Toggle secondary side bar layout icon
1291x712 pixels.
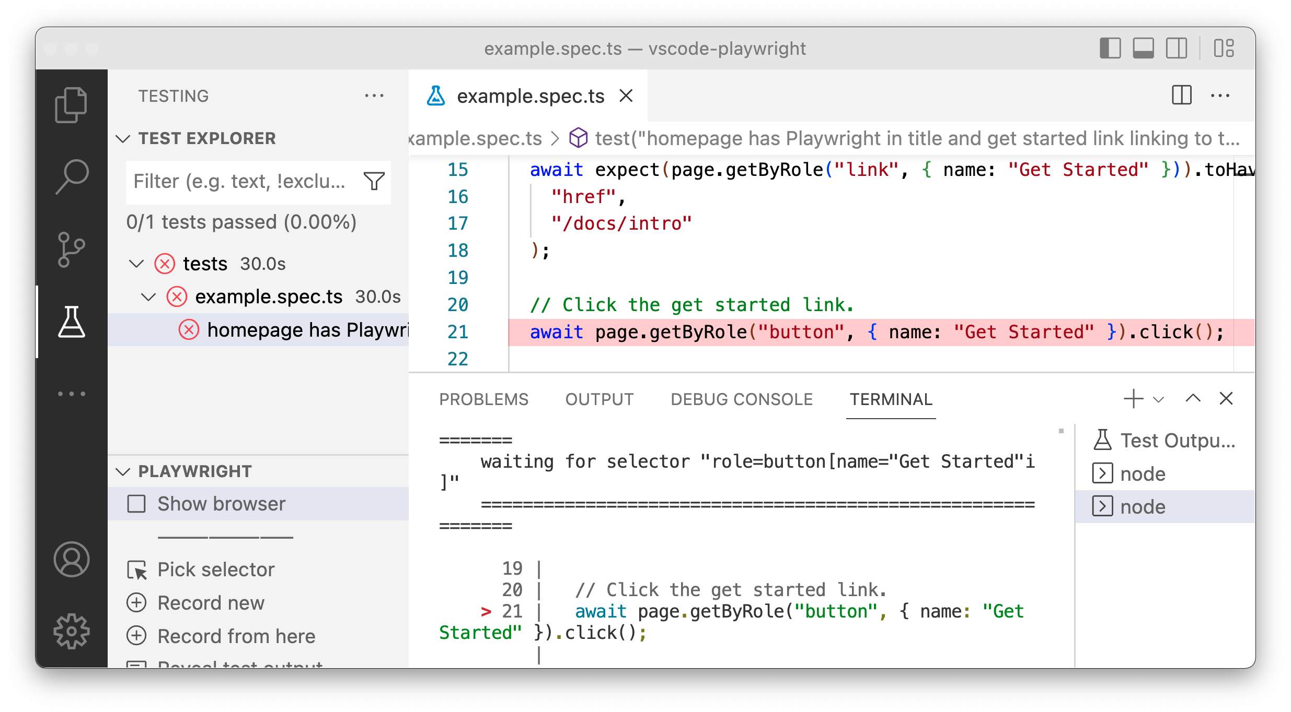[x=1177, y=48]
